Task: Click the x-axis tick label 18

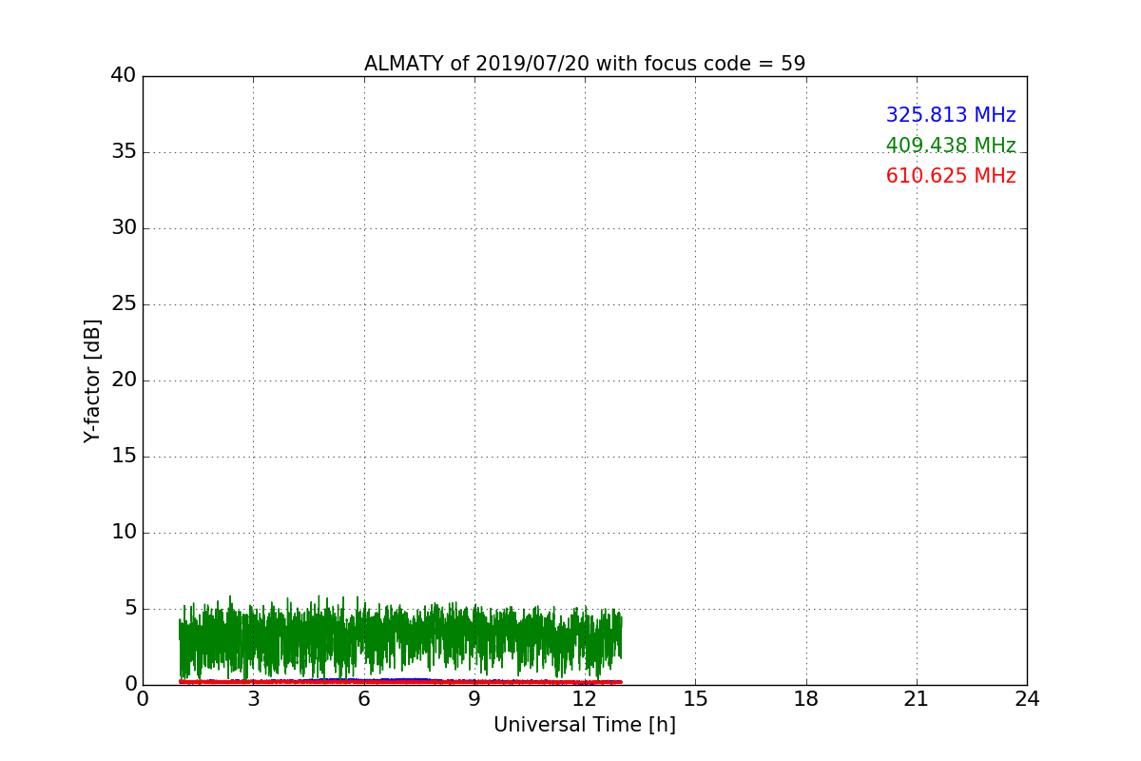Action: click(806, 699)
